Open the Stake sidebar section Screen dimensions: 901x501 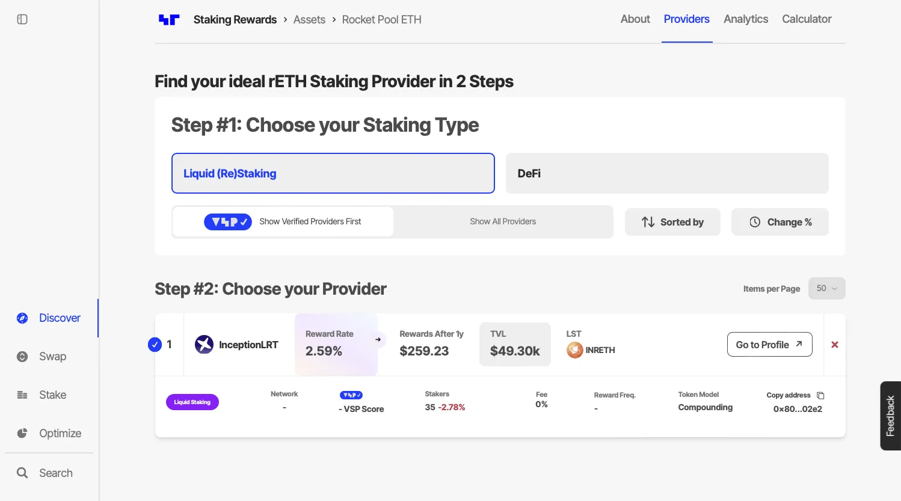(x=49, y=395)
